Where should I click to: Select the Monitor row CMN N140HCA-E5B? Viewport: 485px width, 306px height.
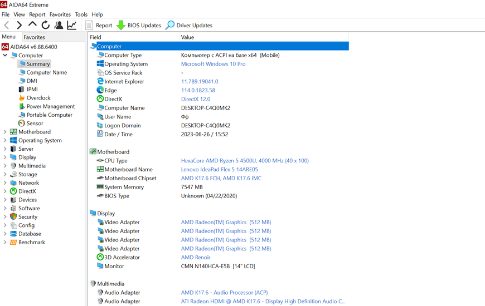click(219, 266)
